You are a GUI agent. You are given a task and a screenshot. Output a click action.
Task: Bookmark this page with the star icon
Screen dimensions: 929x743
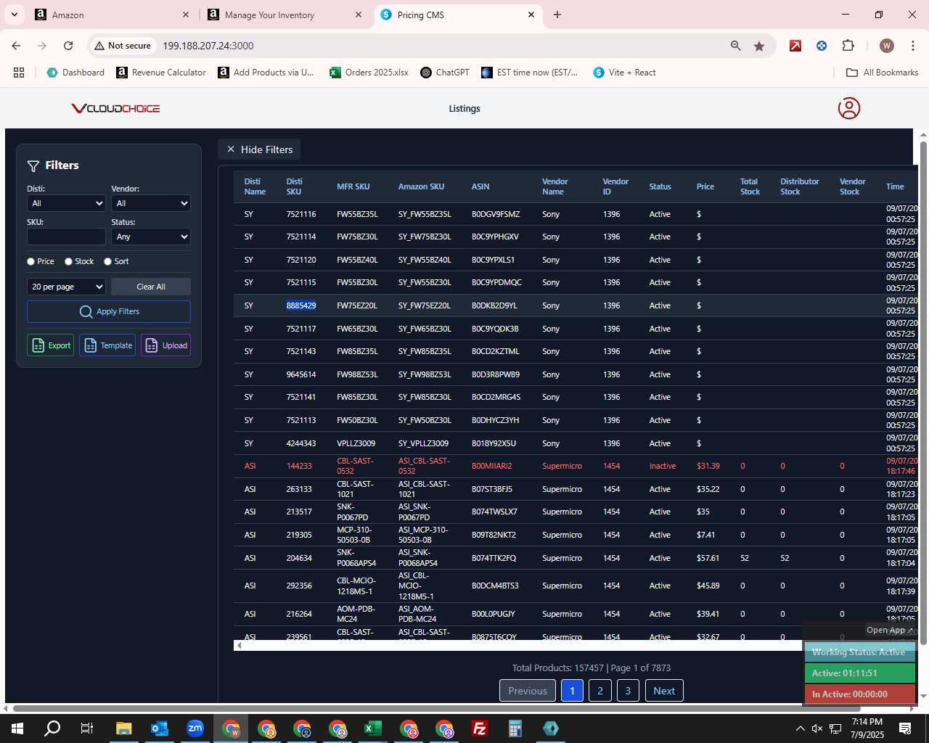(759, 46)
